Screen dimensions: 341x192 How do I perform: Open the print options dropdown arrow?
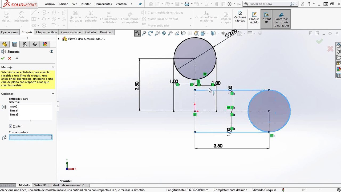(x=191, y=4)
